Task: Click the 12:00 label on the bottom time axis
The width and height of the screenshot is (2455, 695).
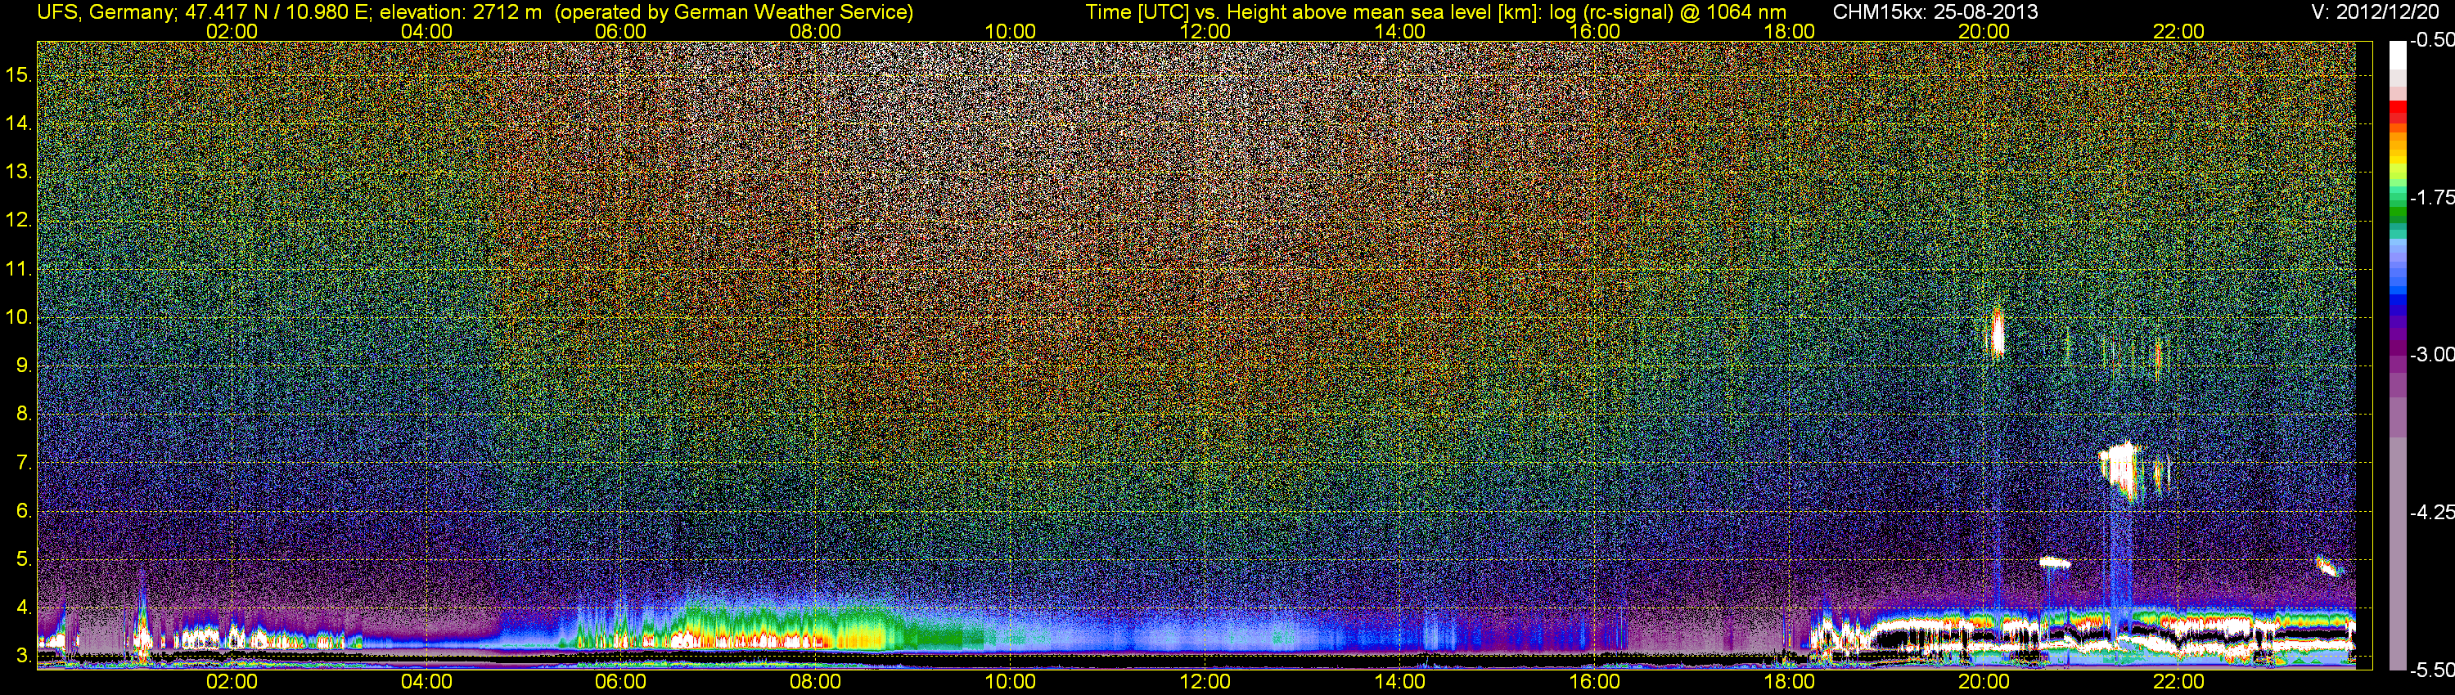Action: click(x=1205, y=682)
